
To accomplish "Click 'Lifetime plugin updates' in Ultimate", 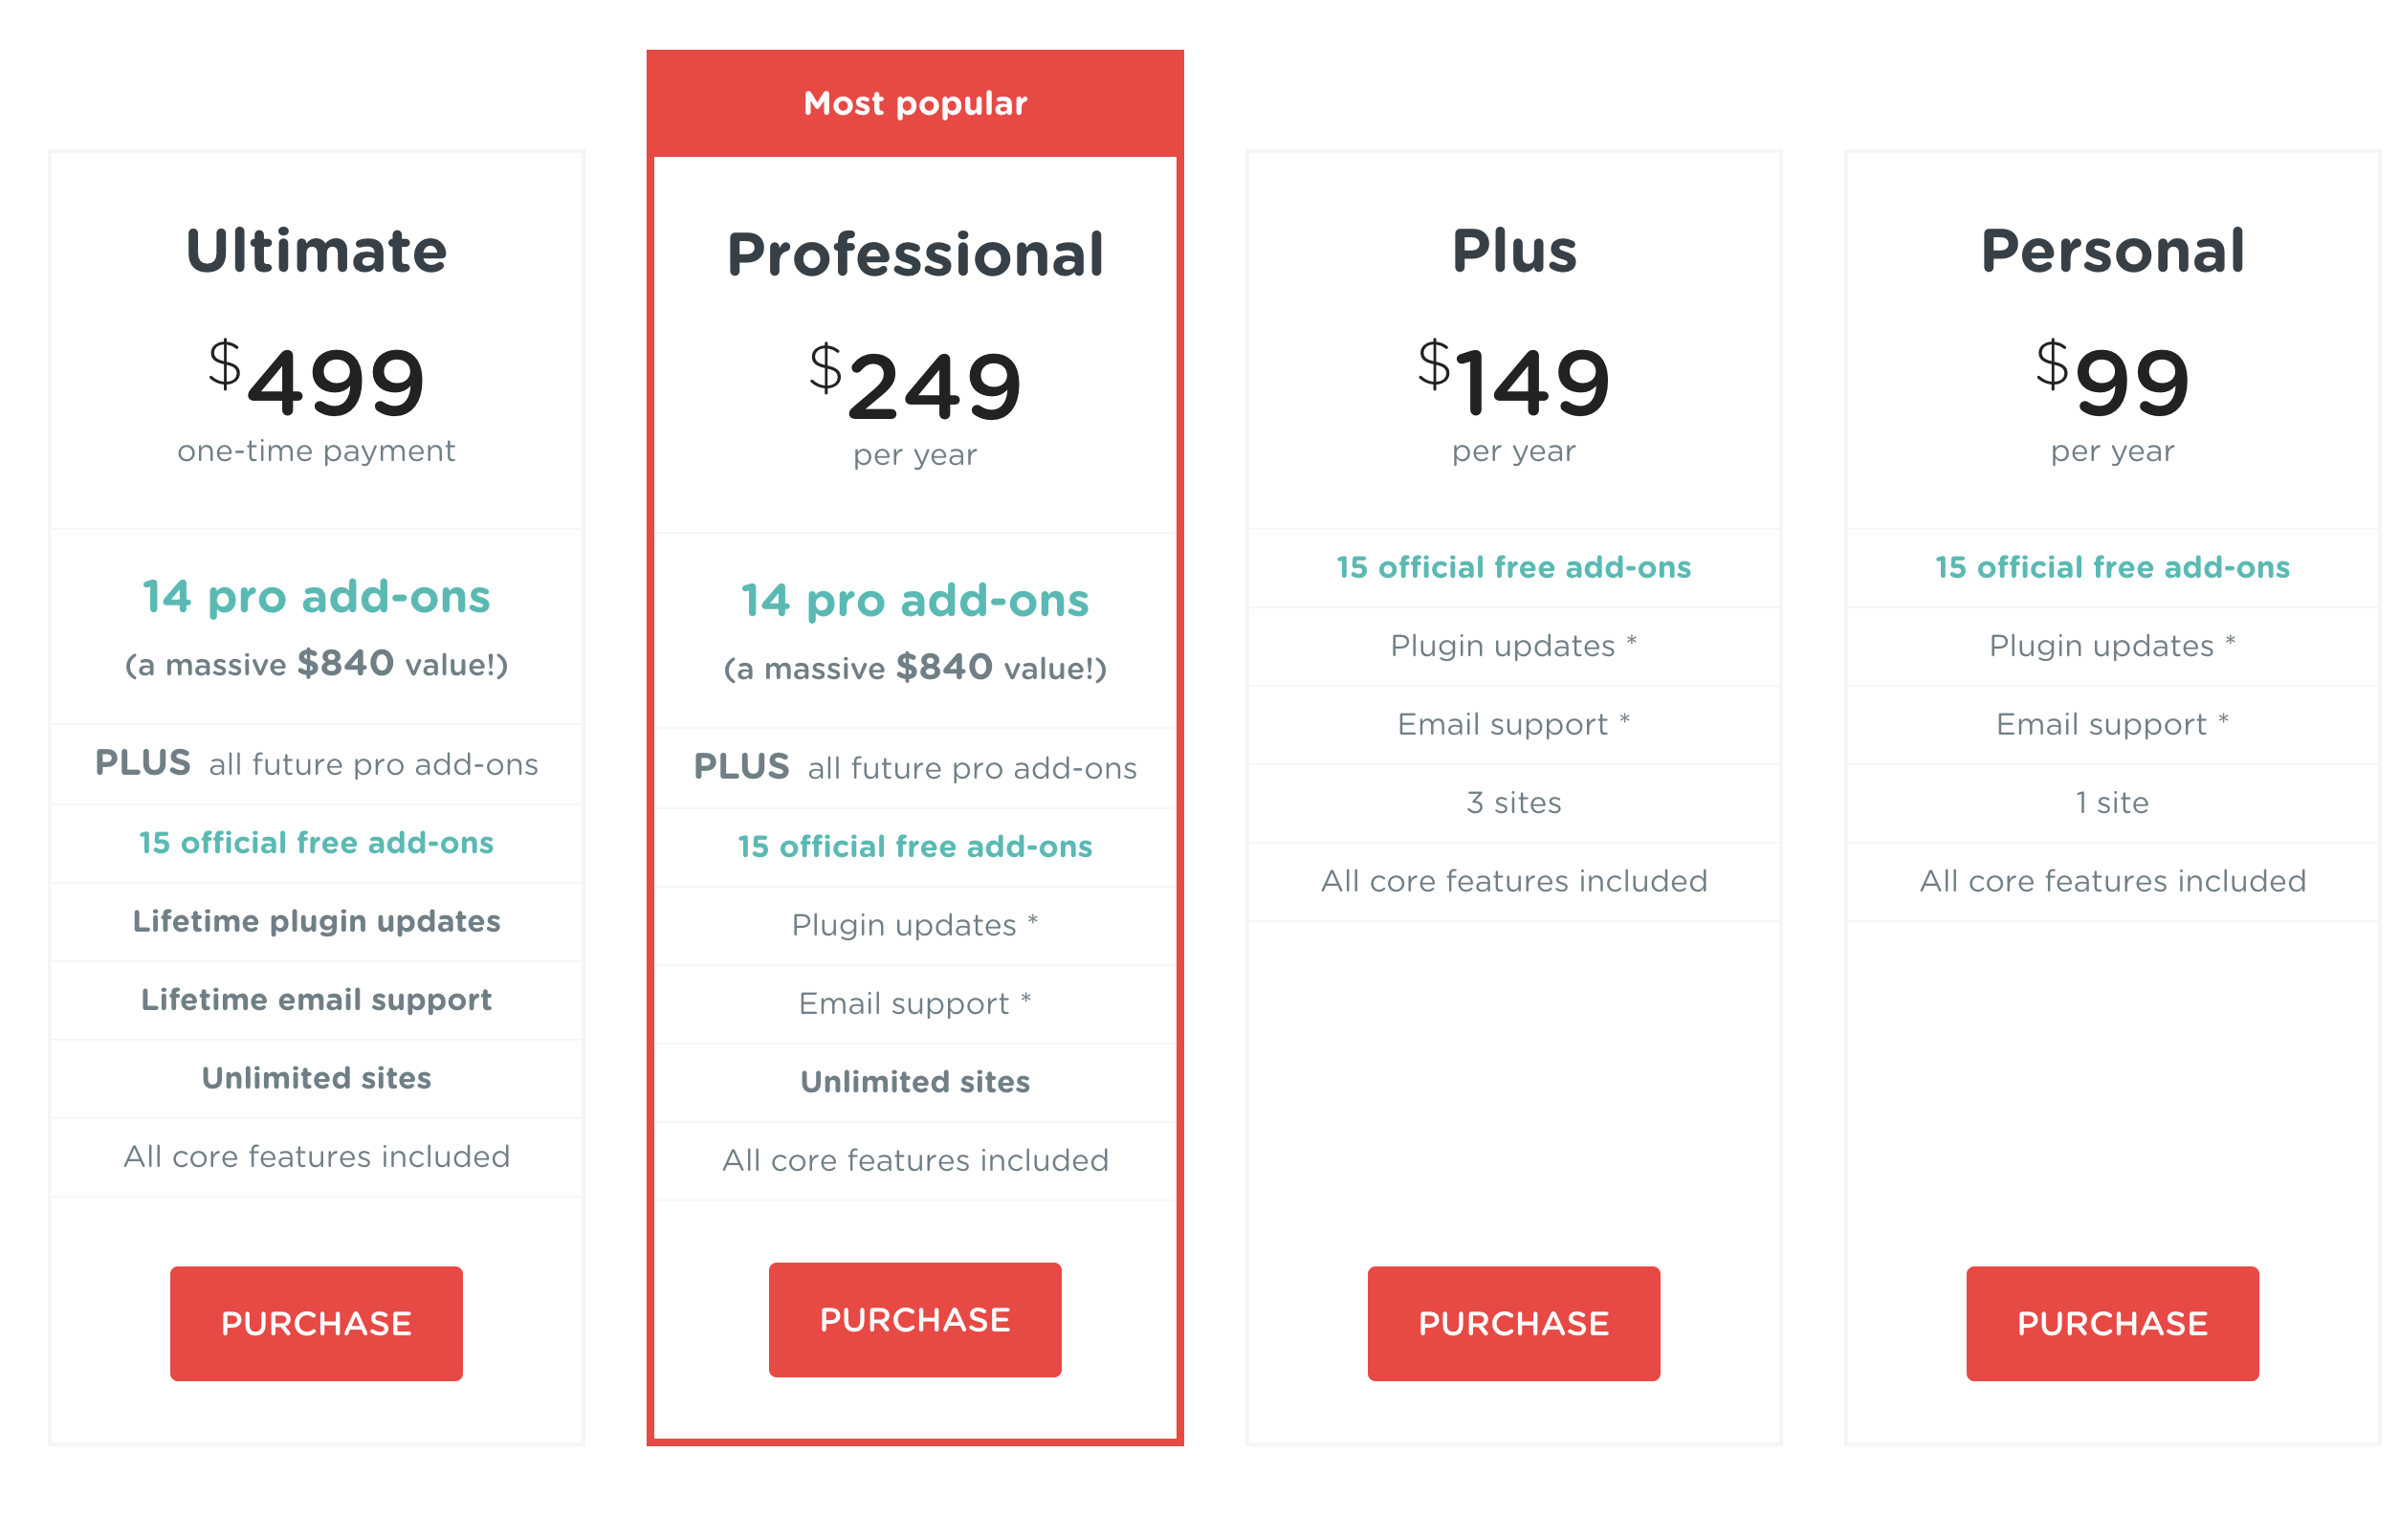I will (316, 921).
